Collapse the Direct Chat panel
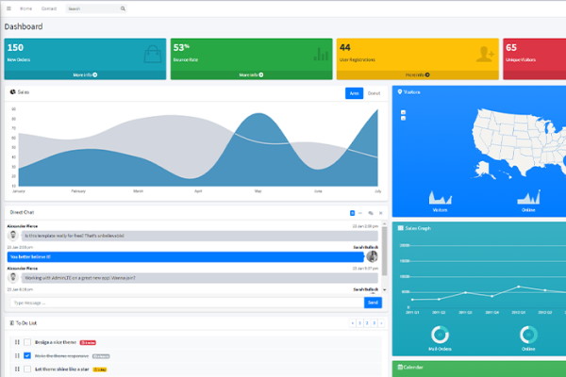Image resolution: width=566 pixels, height=377 pixels. coord(360,213)
